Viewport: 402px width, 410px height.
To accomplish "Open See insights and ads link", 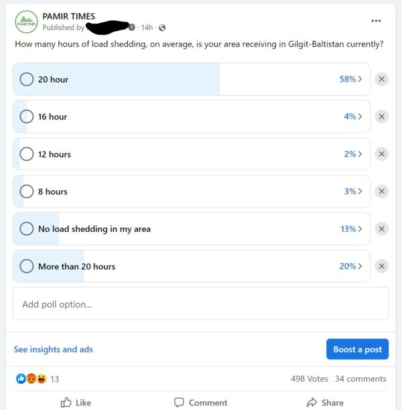I will (54, 349).
